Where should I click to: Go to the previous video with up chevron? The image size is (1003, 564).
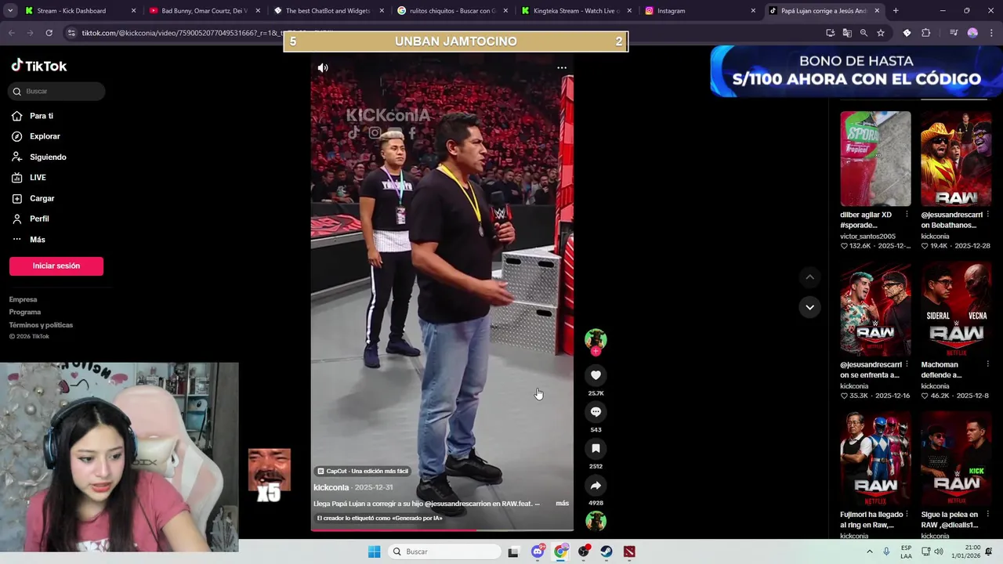click(809, 277)
